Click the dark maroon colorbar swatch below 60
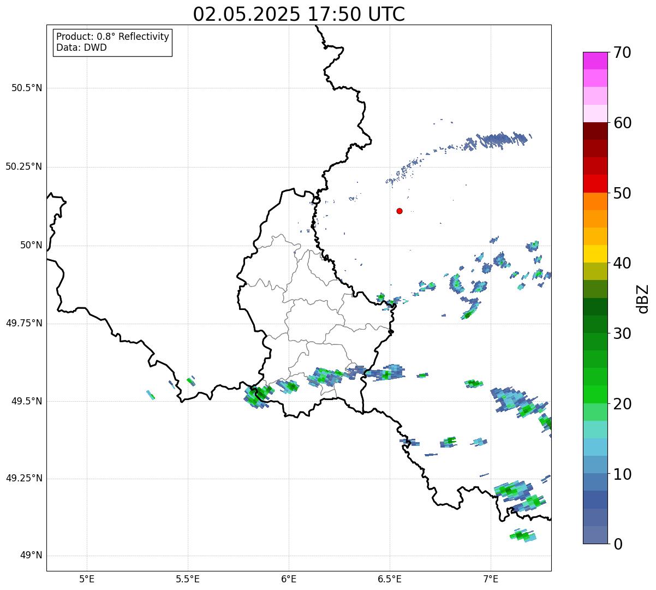This screenshot has width=656, height=590. point(595,131)
